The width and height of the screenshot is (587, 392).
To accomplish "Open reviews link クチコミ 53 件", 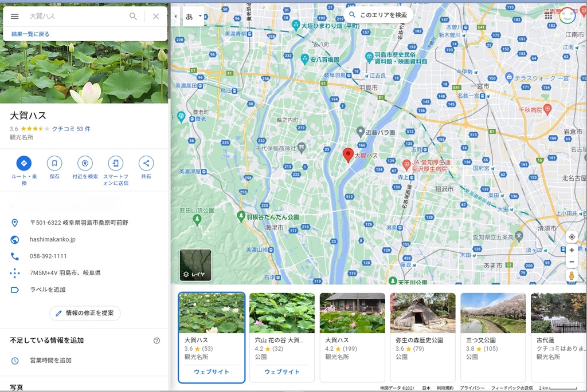I will coord(71,129).
